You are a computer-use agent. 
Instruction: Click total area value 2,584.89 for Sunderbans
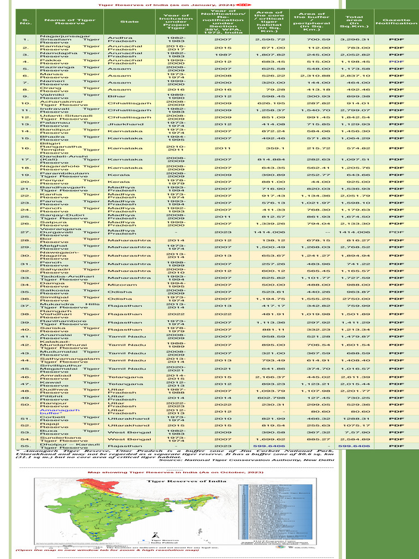point(355,439)
